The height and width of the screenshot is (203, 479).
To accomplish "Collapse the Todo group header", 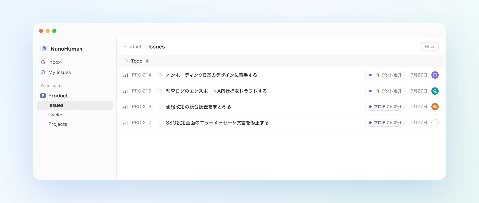I will [x=281, y=61].
